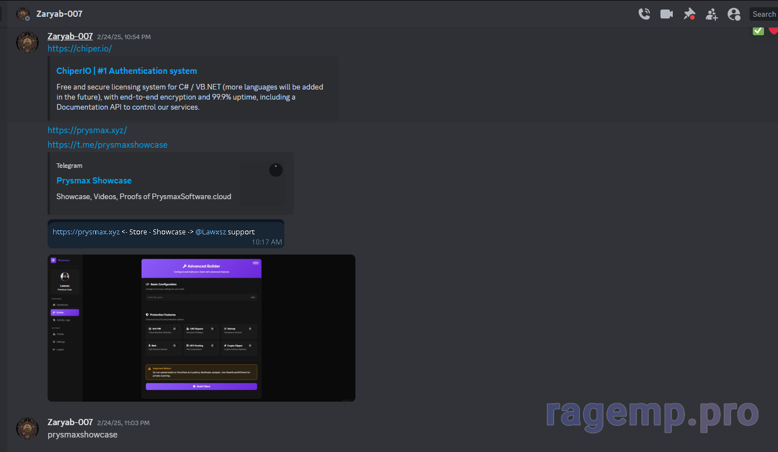Click the Zaryab-007 avatar in the header
778x452 pixels.
coord(23,14)
